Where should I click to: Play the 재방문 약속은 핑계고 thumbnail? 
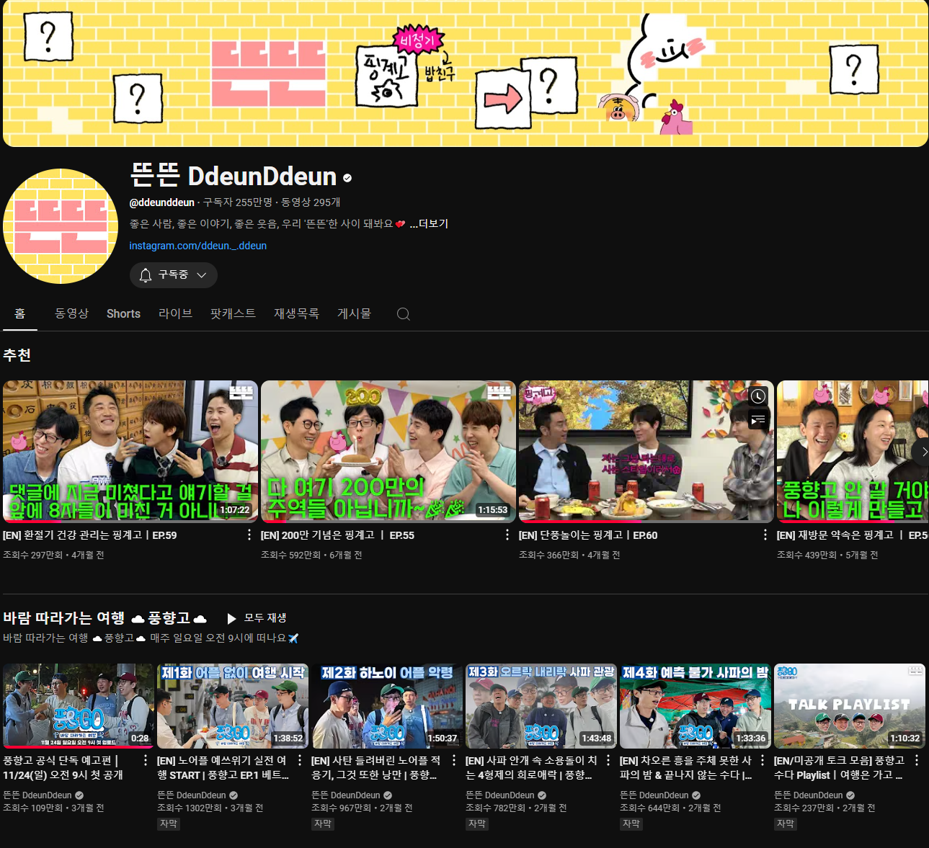point(853,451)
